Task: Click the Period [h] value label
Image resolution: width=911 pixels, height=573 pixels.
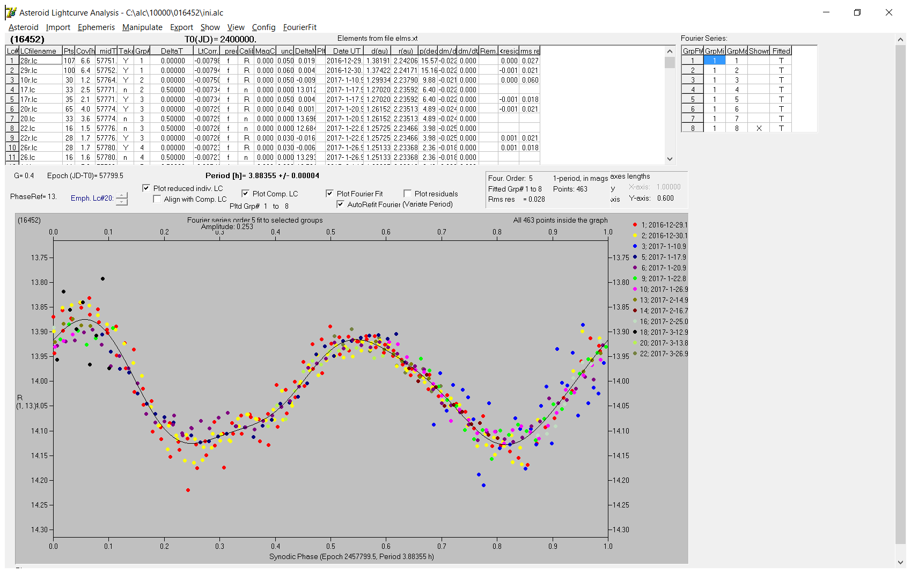Action: pos(262,175)
